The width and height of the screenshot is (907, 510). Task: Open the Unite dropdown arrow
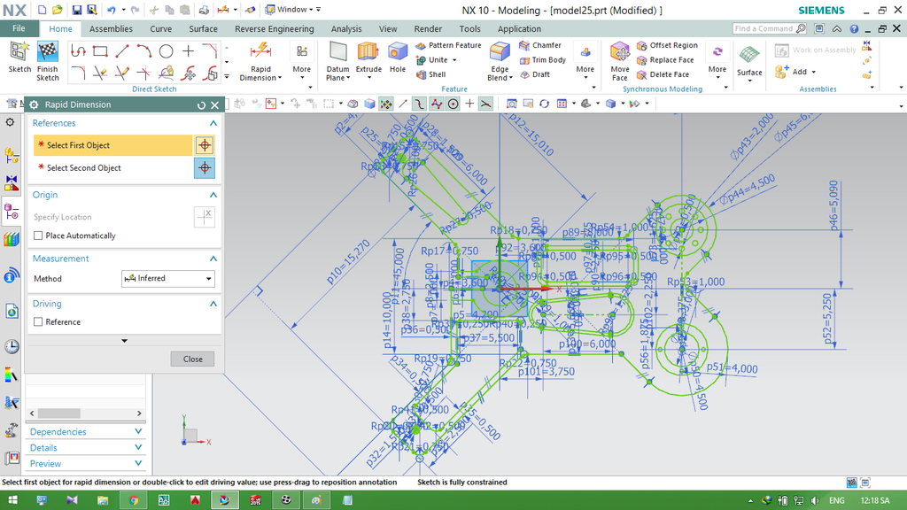pos(454,60)
